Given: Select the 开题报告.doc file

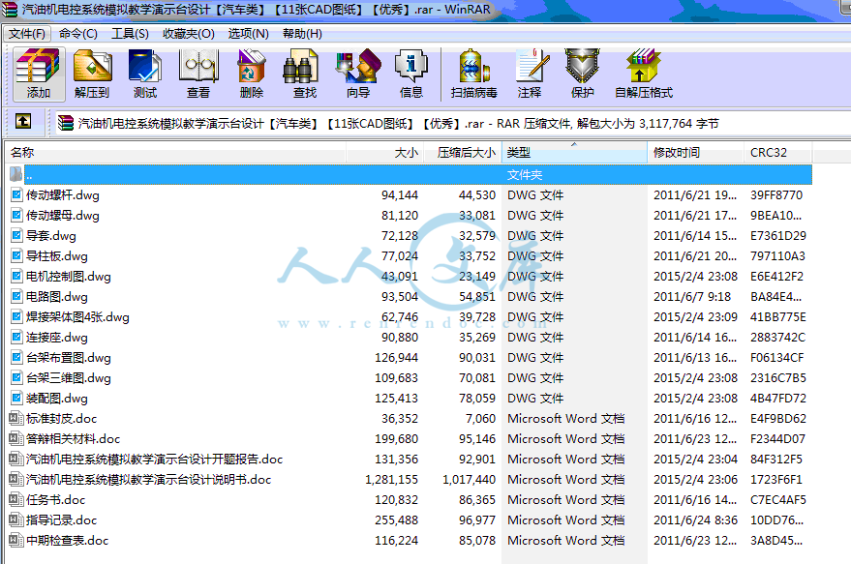Looking at the screenshot, I should 155,459.
